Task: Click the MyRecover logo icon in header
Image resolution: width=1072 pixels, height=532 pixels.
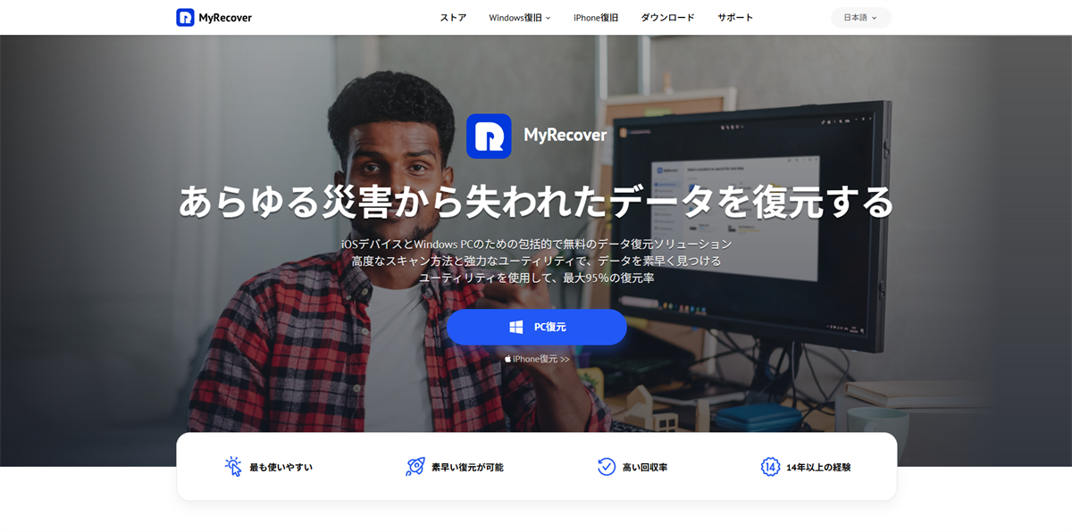Action: (x=185, y=17)
